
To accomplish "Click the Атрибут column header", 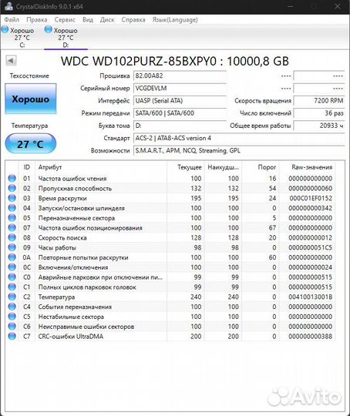I will 101,167.
